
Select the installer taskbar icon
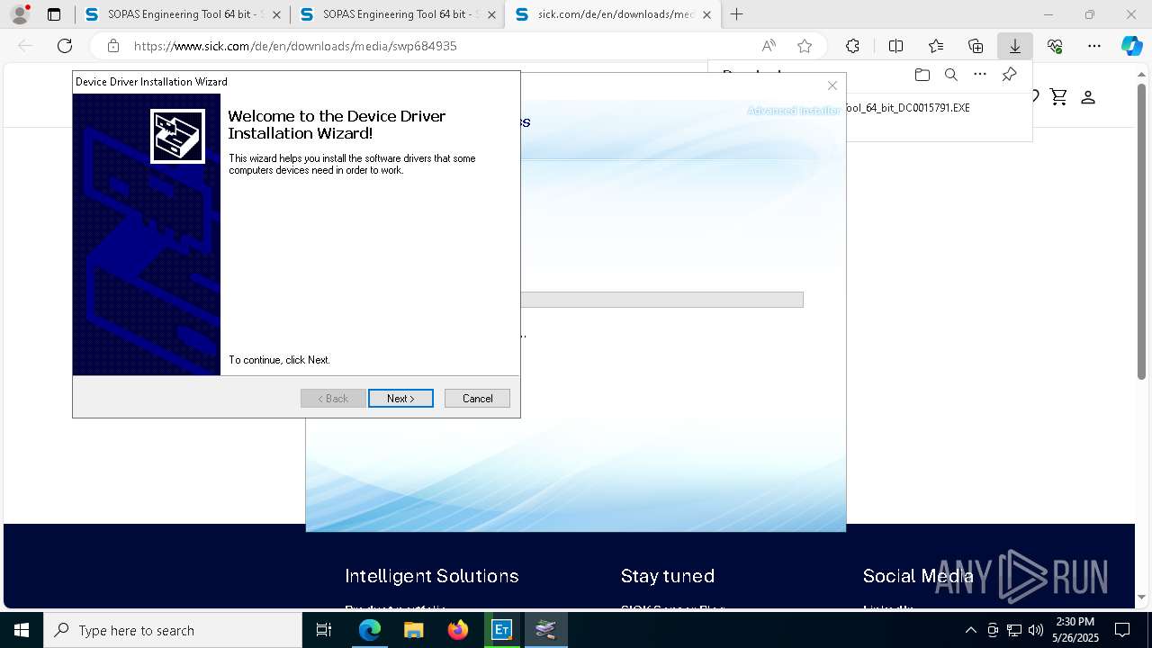(x=545, y=630)
